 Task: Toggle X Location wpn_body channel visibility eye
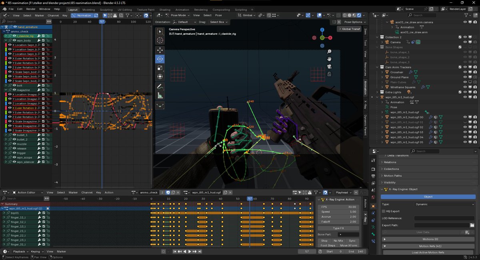10,45
